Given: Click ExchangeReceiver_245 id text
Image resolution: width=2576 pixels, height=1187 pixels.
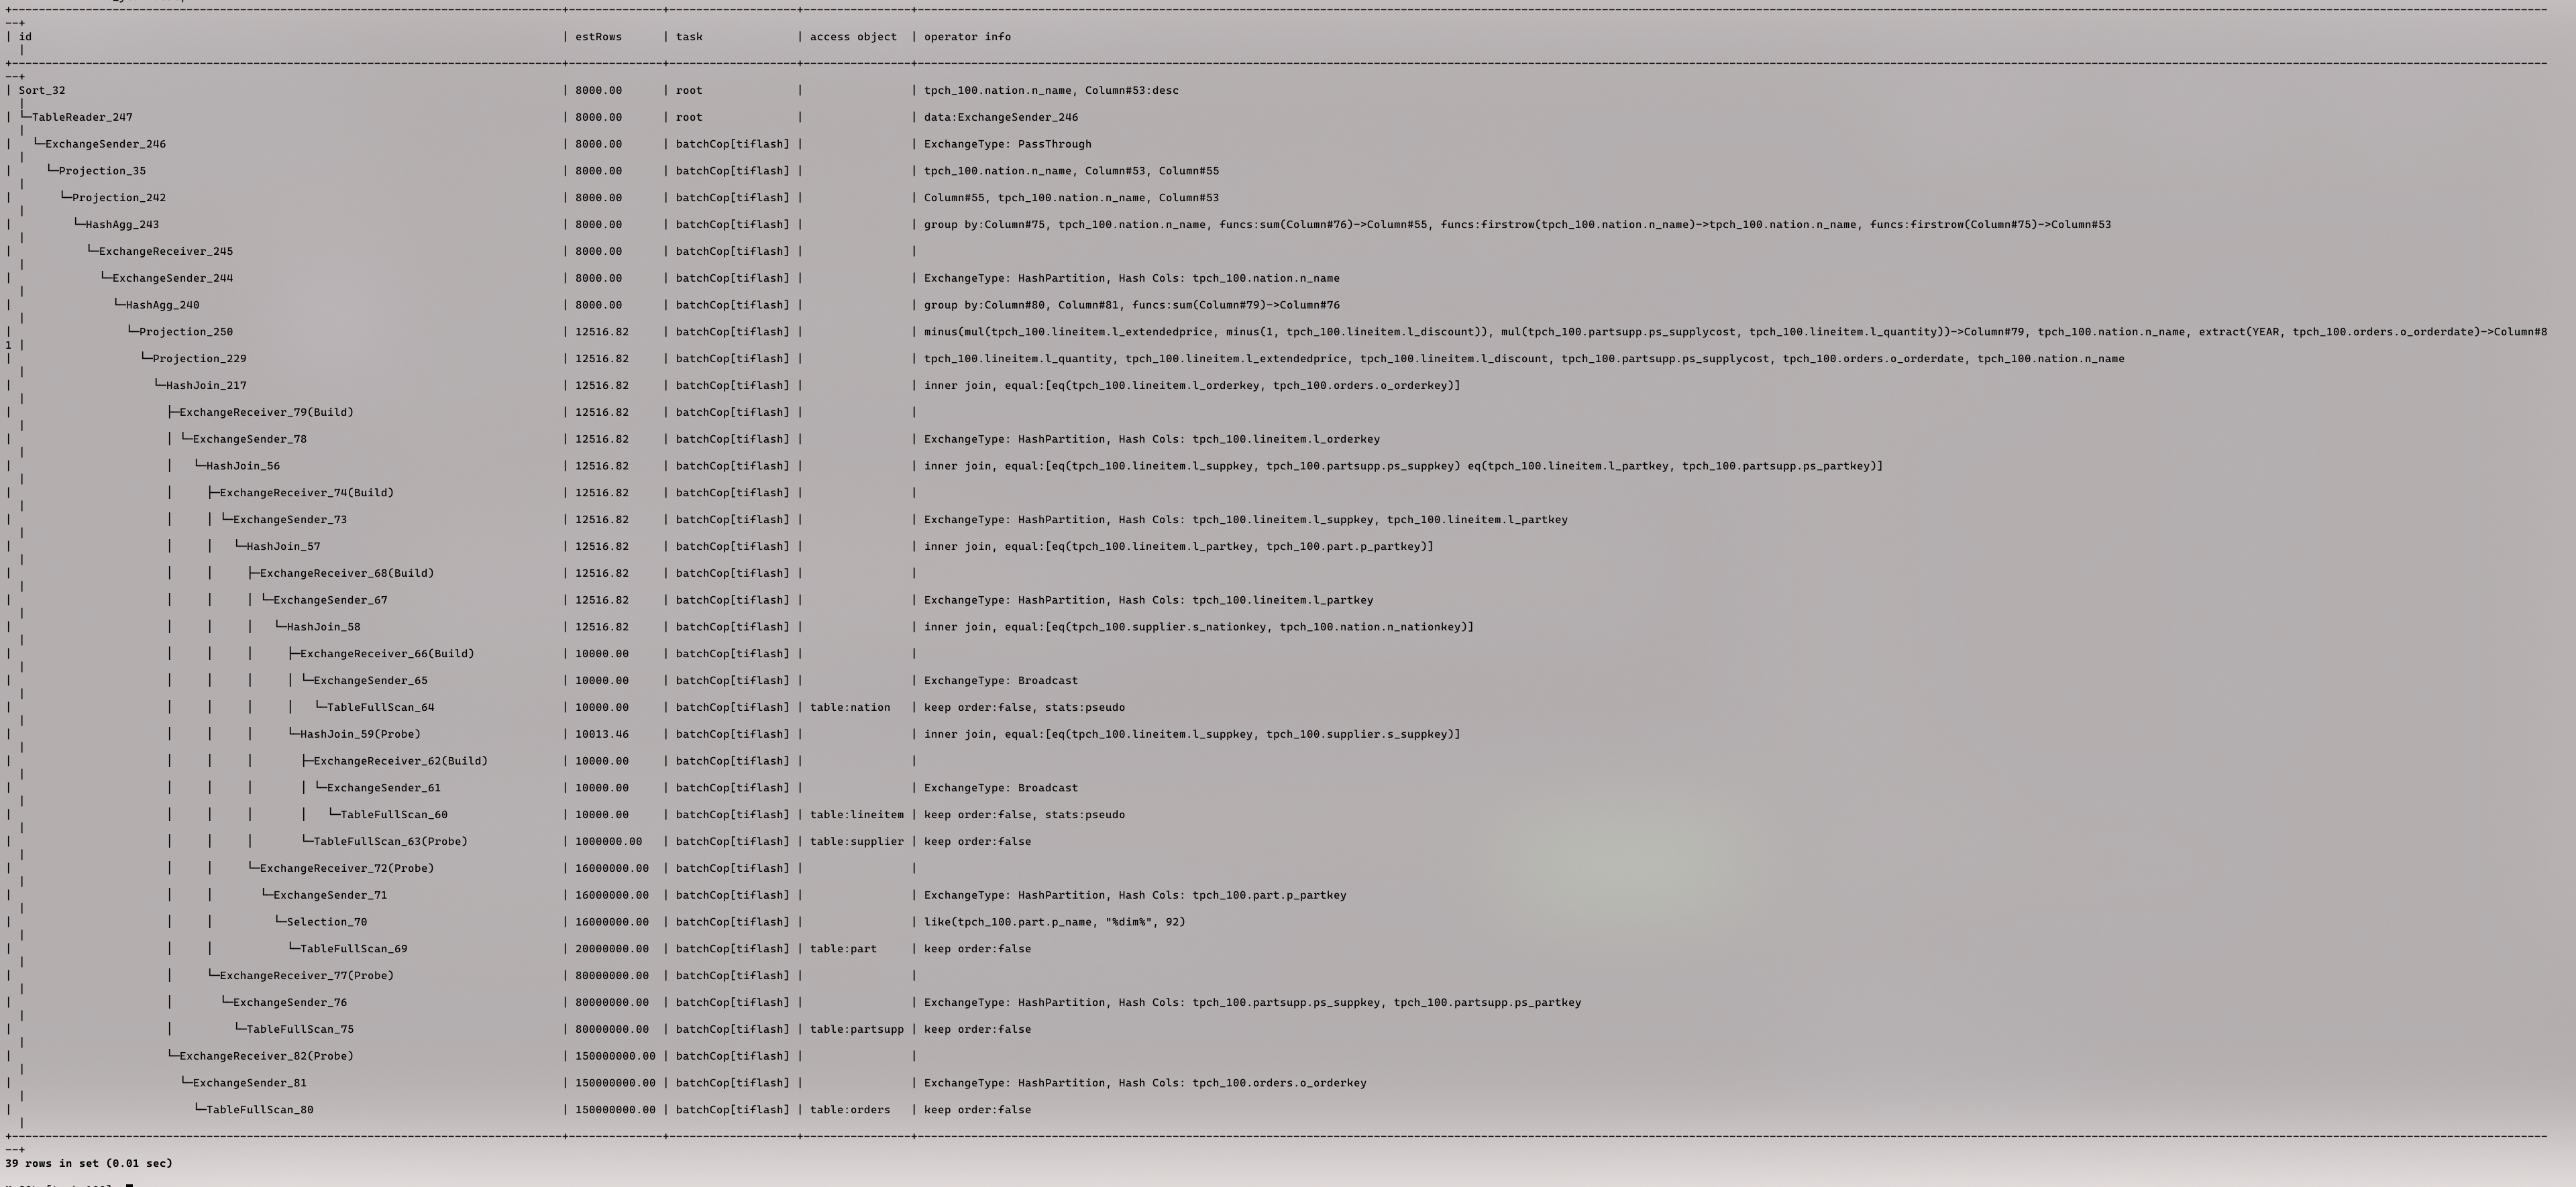Looking at the screenshot, I should 166,251.
